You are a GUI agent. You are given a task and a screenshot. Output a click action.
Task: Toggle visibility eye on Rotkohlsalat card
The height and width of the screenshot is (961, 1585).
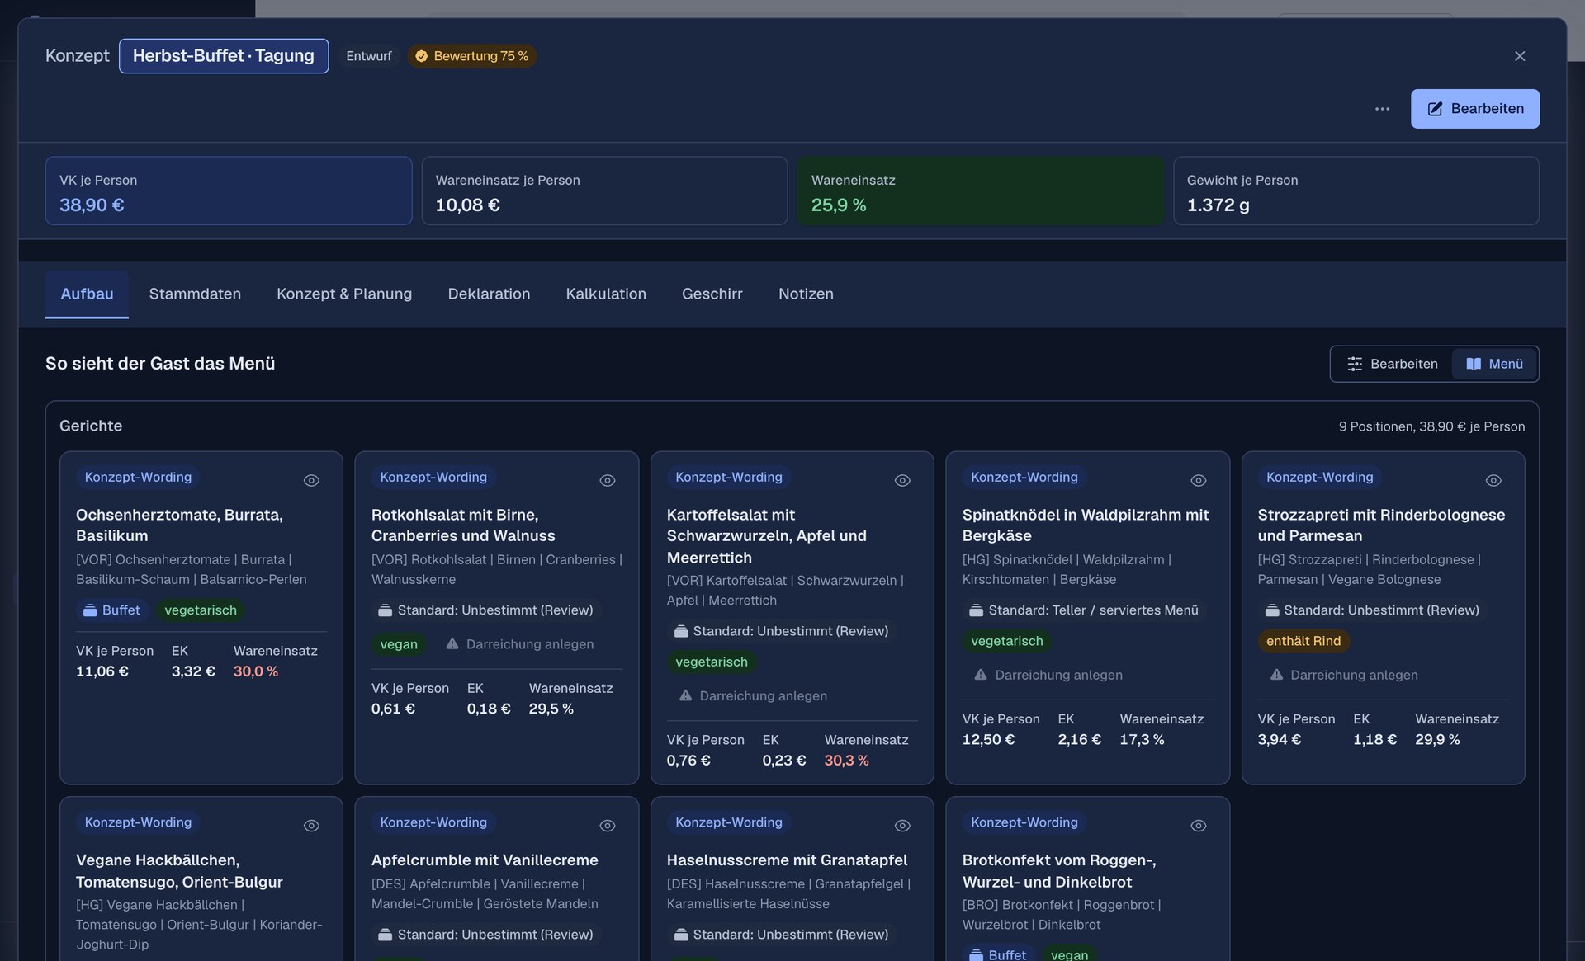(607, 480)
